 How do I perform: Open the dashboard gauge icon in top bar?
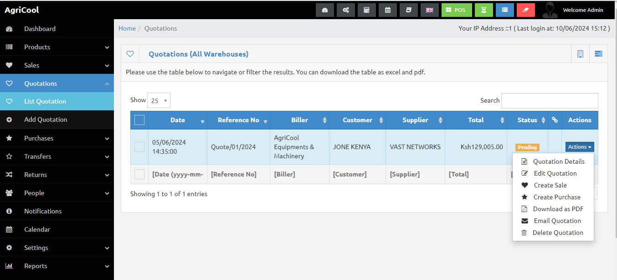325,10
